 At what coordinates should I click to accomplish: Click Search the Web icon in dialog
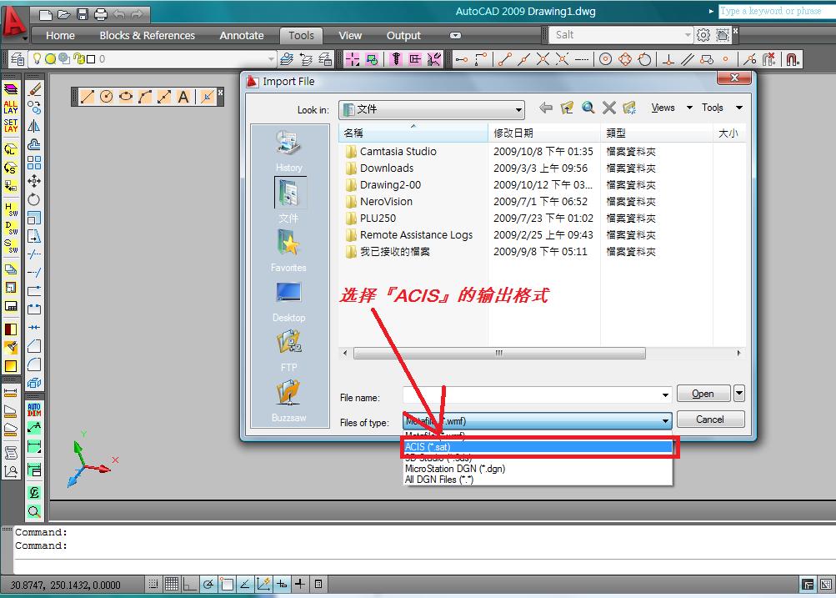pyautogui.click(x=588, y=108)
